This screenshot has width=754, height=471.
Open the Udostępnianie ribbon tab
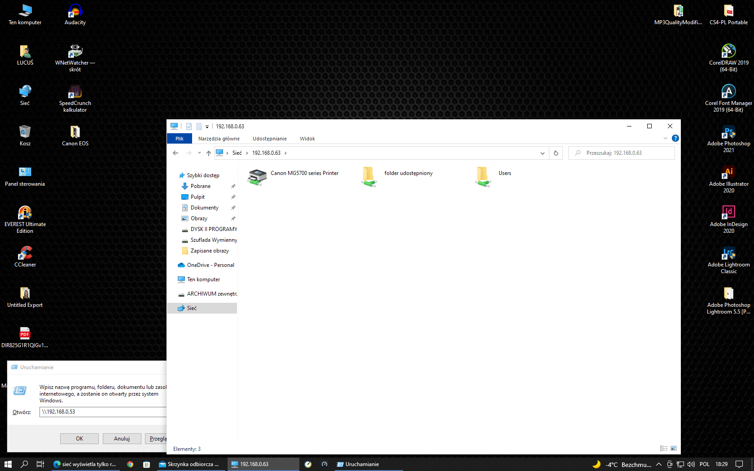(270, 139)
